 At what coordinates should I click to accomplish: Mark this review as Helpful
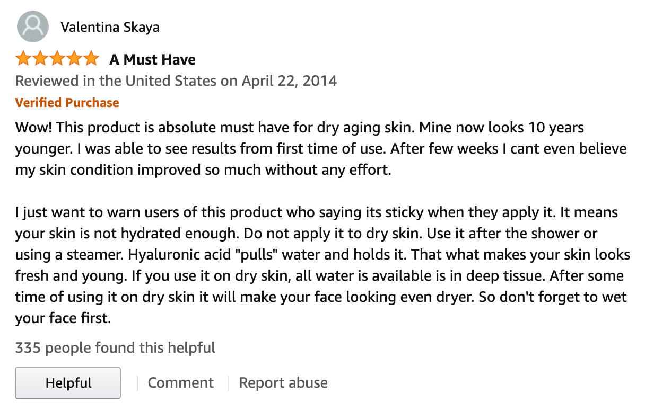coord(68,383)
